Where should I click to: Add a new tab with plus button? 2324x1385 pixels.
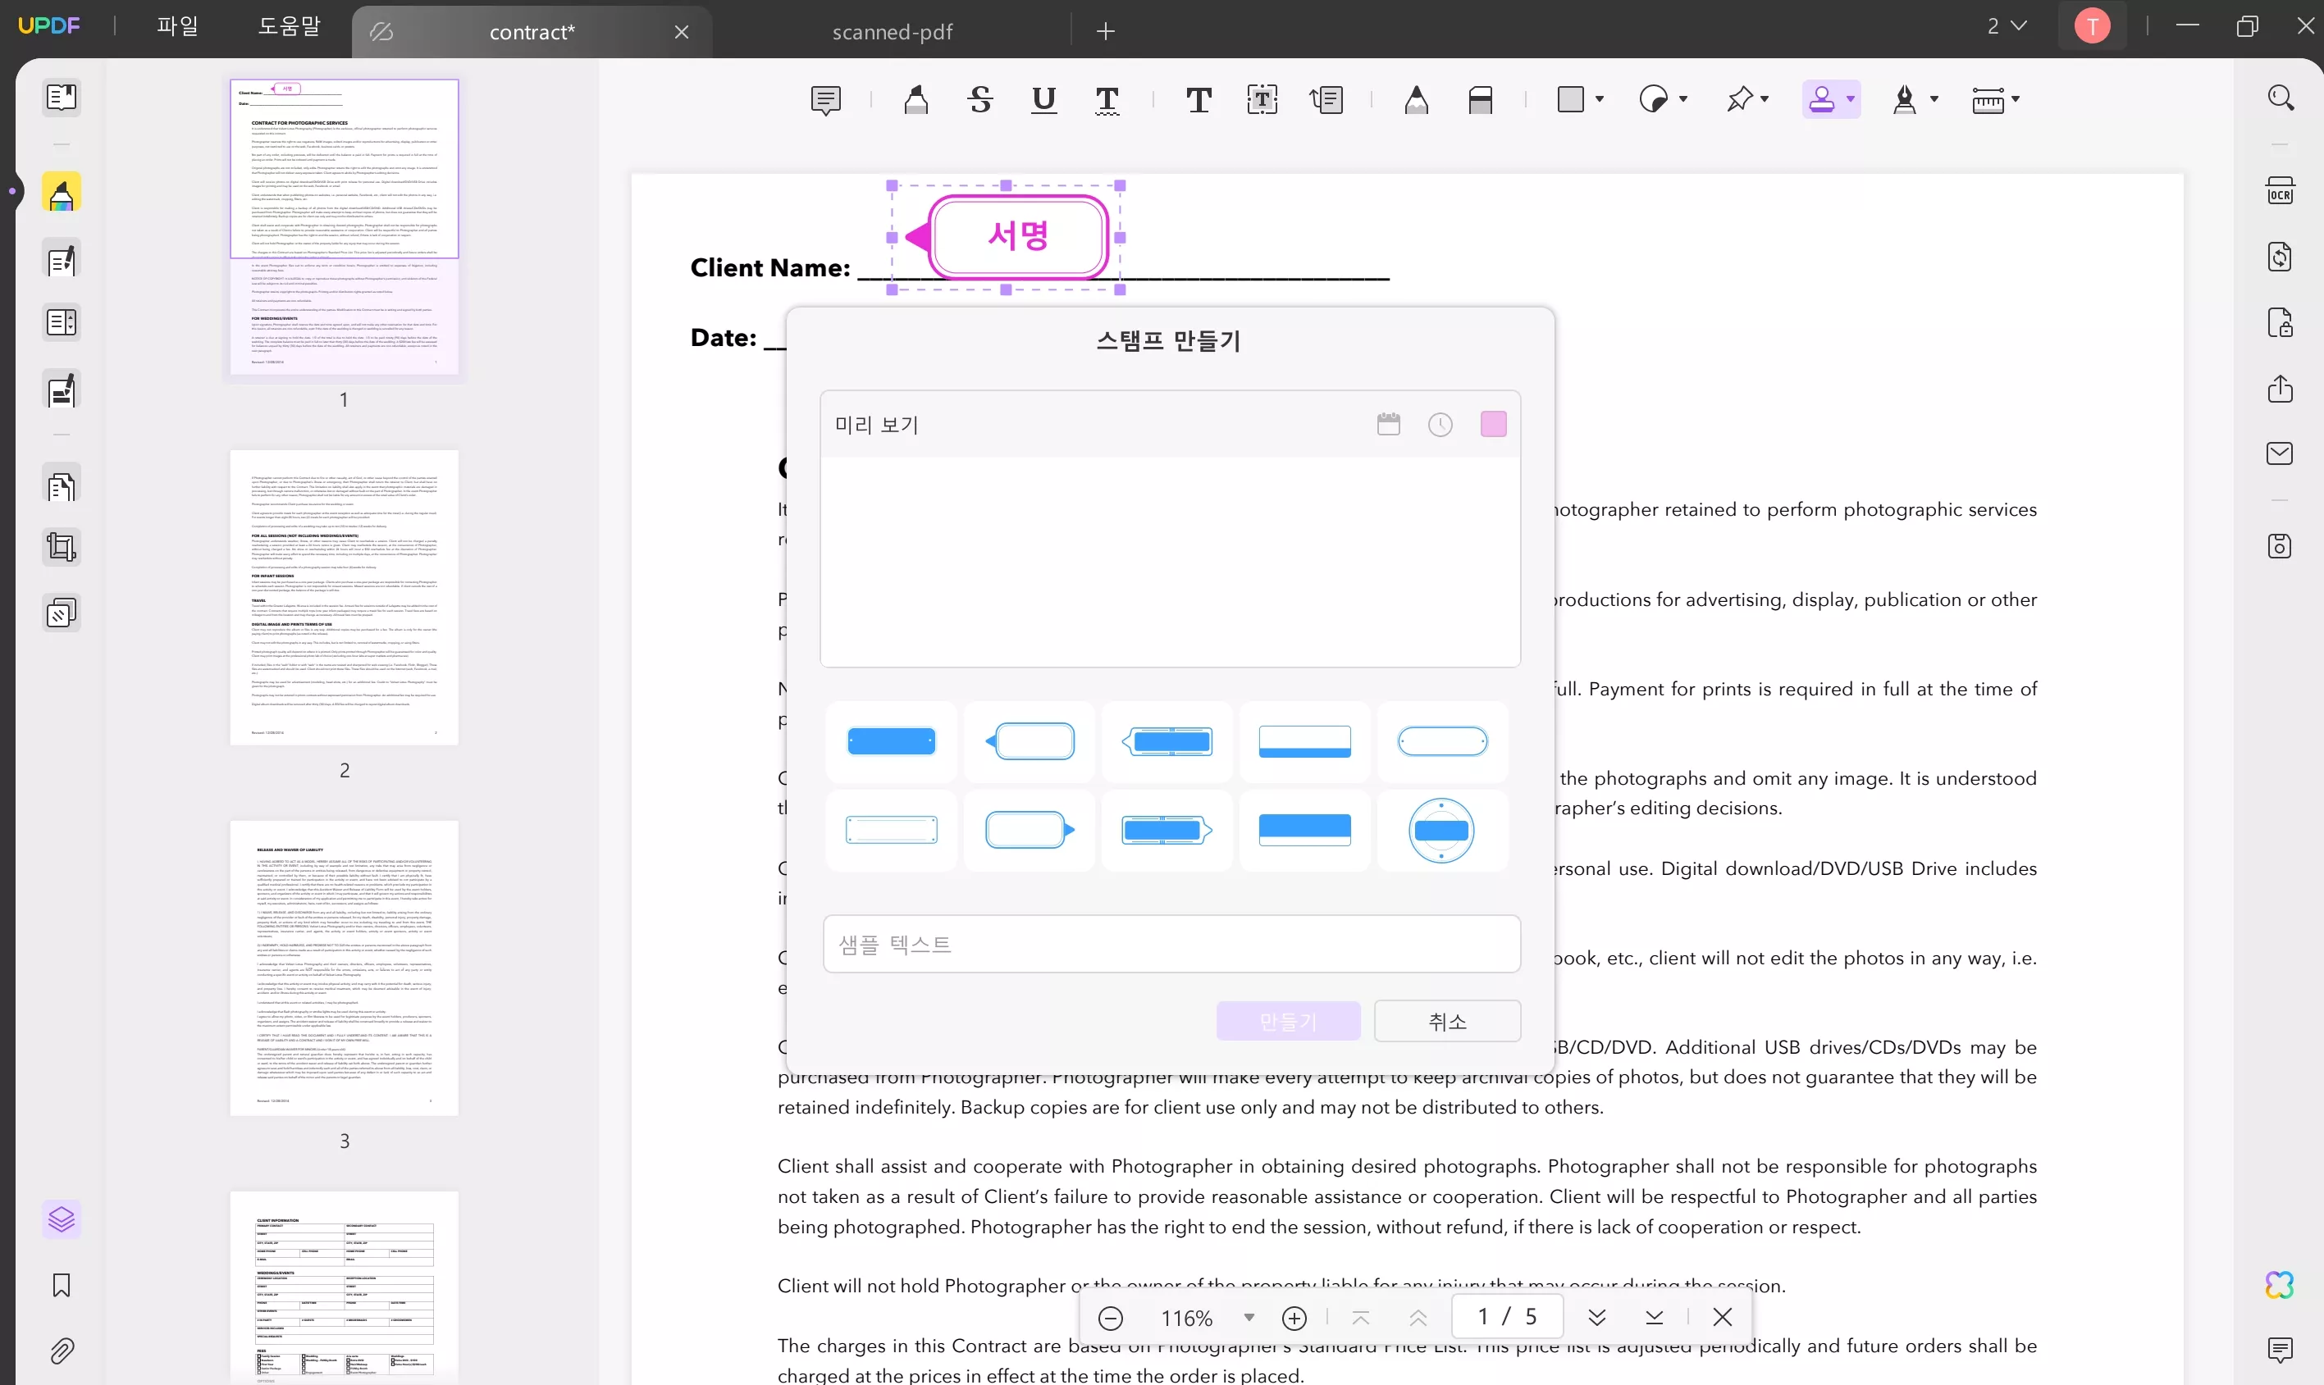click(1106, 32)
